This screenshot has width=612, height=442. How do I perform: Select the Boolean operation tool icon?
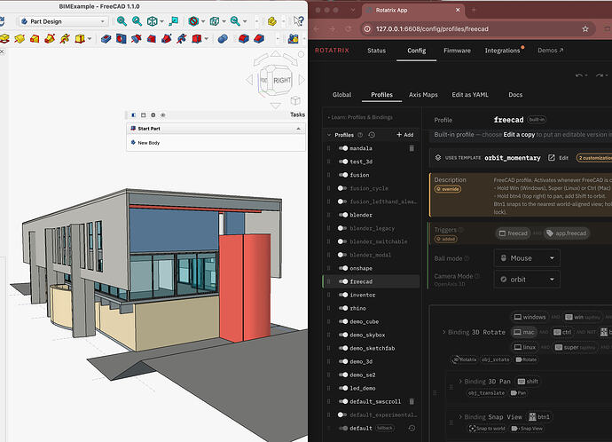[x=223, y=39]
